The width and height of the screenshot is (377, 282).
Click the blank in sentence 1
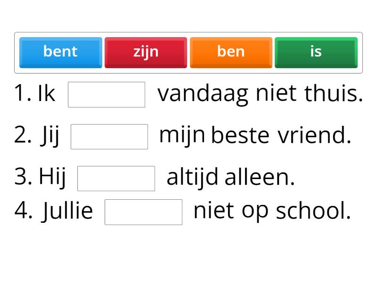tap(107, 94)
